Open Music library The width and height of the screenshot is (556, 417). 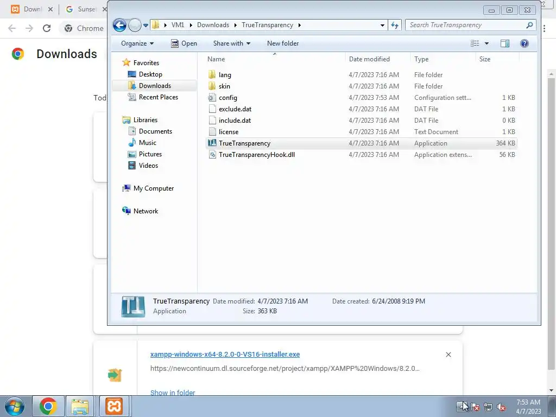pos(147,143)
